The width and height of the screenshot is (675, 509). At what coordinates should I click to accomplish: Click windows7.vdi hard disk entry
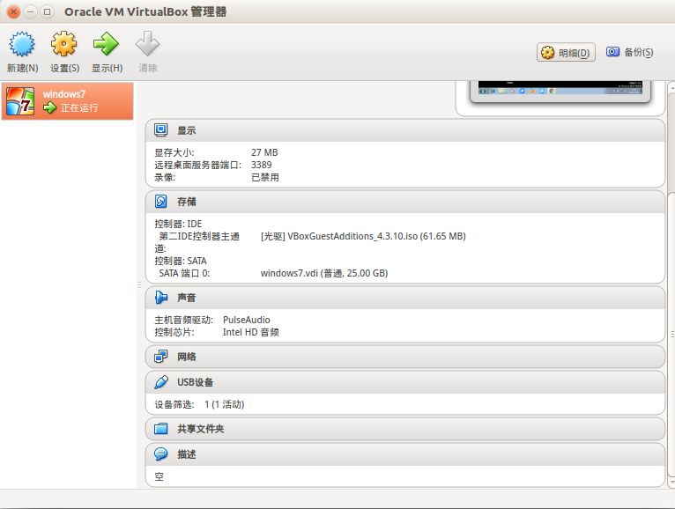(324, 273)
